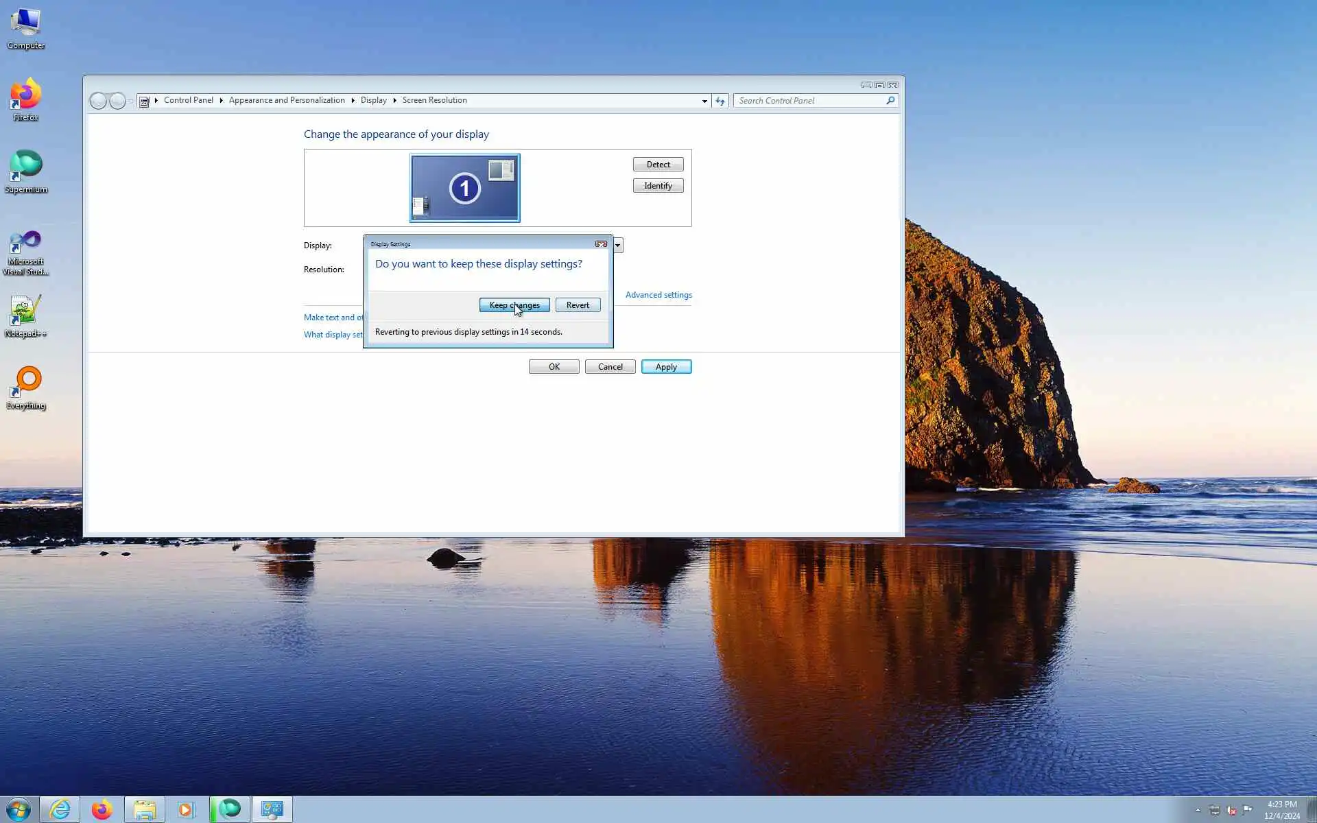Click the Display breadcrumb in address bar
This screenshot has height=823, width=1317.
[373, 100]
